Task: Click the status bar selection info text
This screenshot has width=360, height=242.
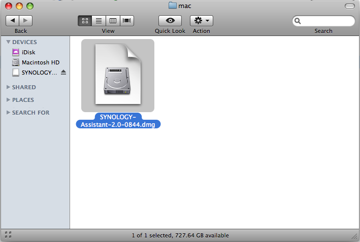Action: (x=180, y=235)
